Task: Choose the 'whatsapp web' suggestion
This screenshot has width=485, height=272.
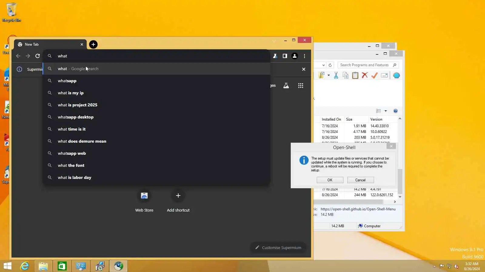Action: coord(156,153)
